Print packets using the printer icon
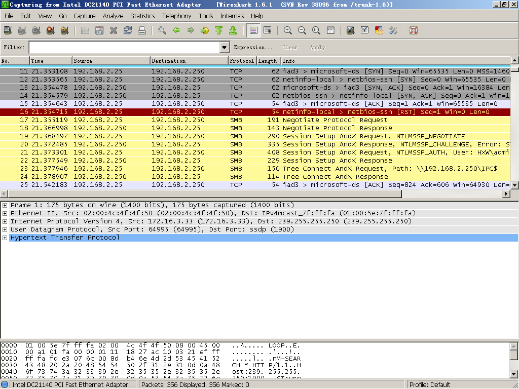Image resolution: width=519 pixels, height=389 pixels. coord(142,30)
